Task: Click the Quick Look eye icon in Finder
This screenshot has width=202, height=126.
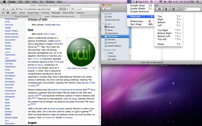Action: [x=160, y=9]
